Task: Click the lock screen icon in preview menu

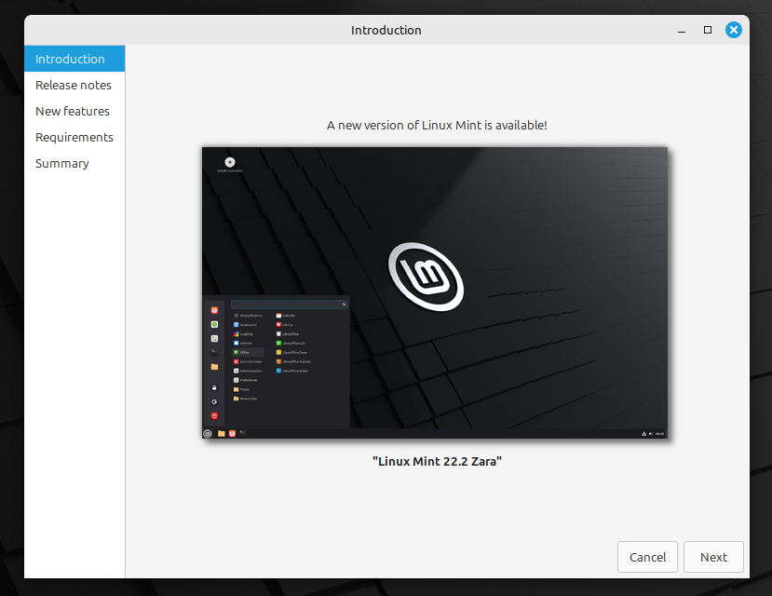Action: [x=214, y=387]
